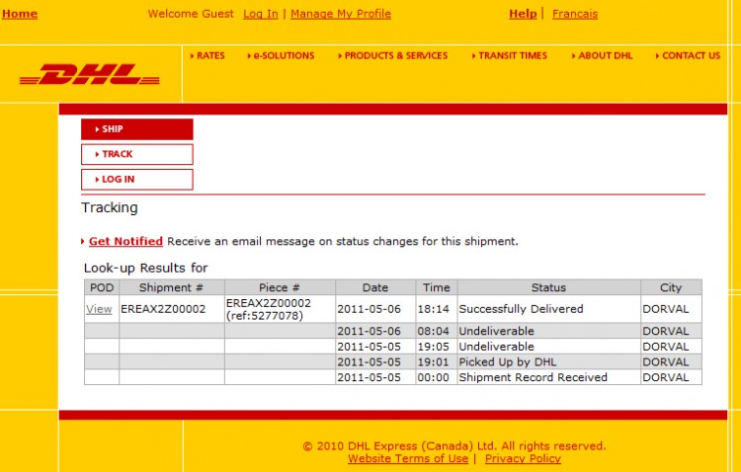The image size is (741, 472).
Task: Expand Products & Services menu
Action: (395, 56)
